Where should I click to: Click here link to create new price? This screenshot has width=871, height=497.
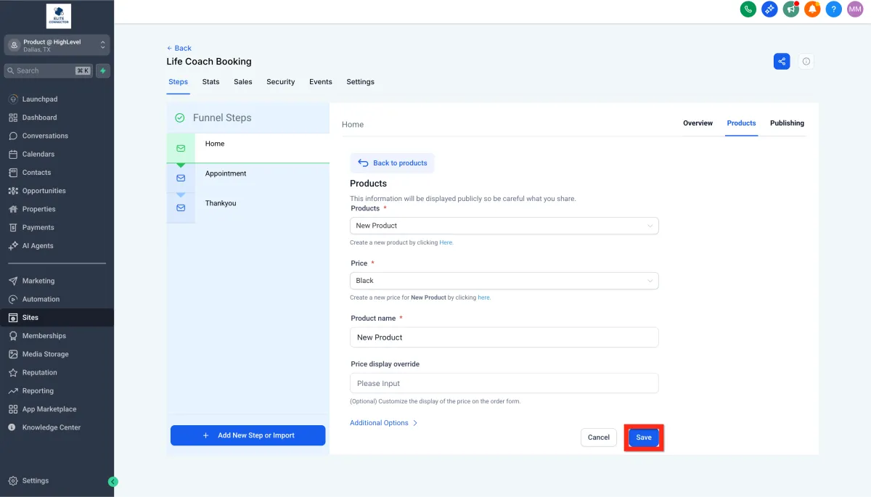(484, 297)
